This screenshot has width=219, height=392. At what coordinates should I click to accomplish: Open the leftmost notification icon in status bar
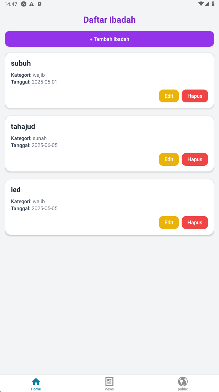(24, 4)
